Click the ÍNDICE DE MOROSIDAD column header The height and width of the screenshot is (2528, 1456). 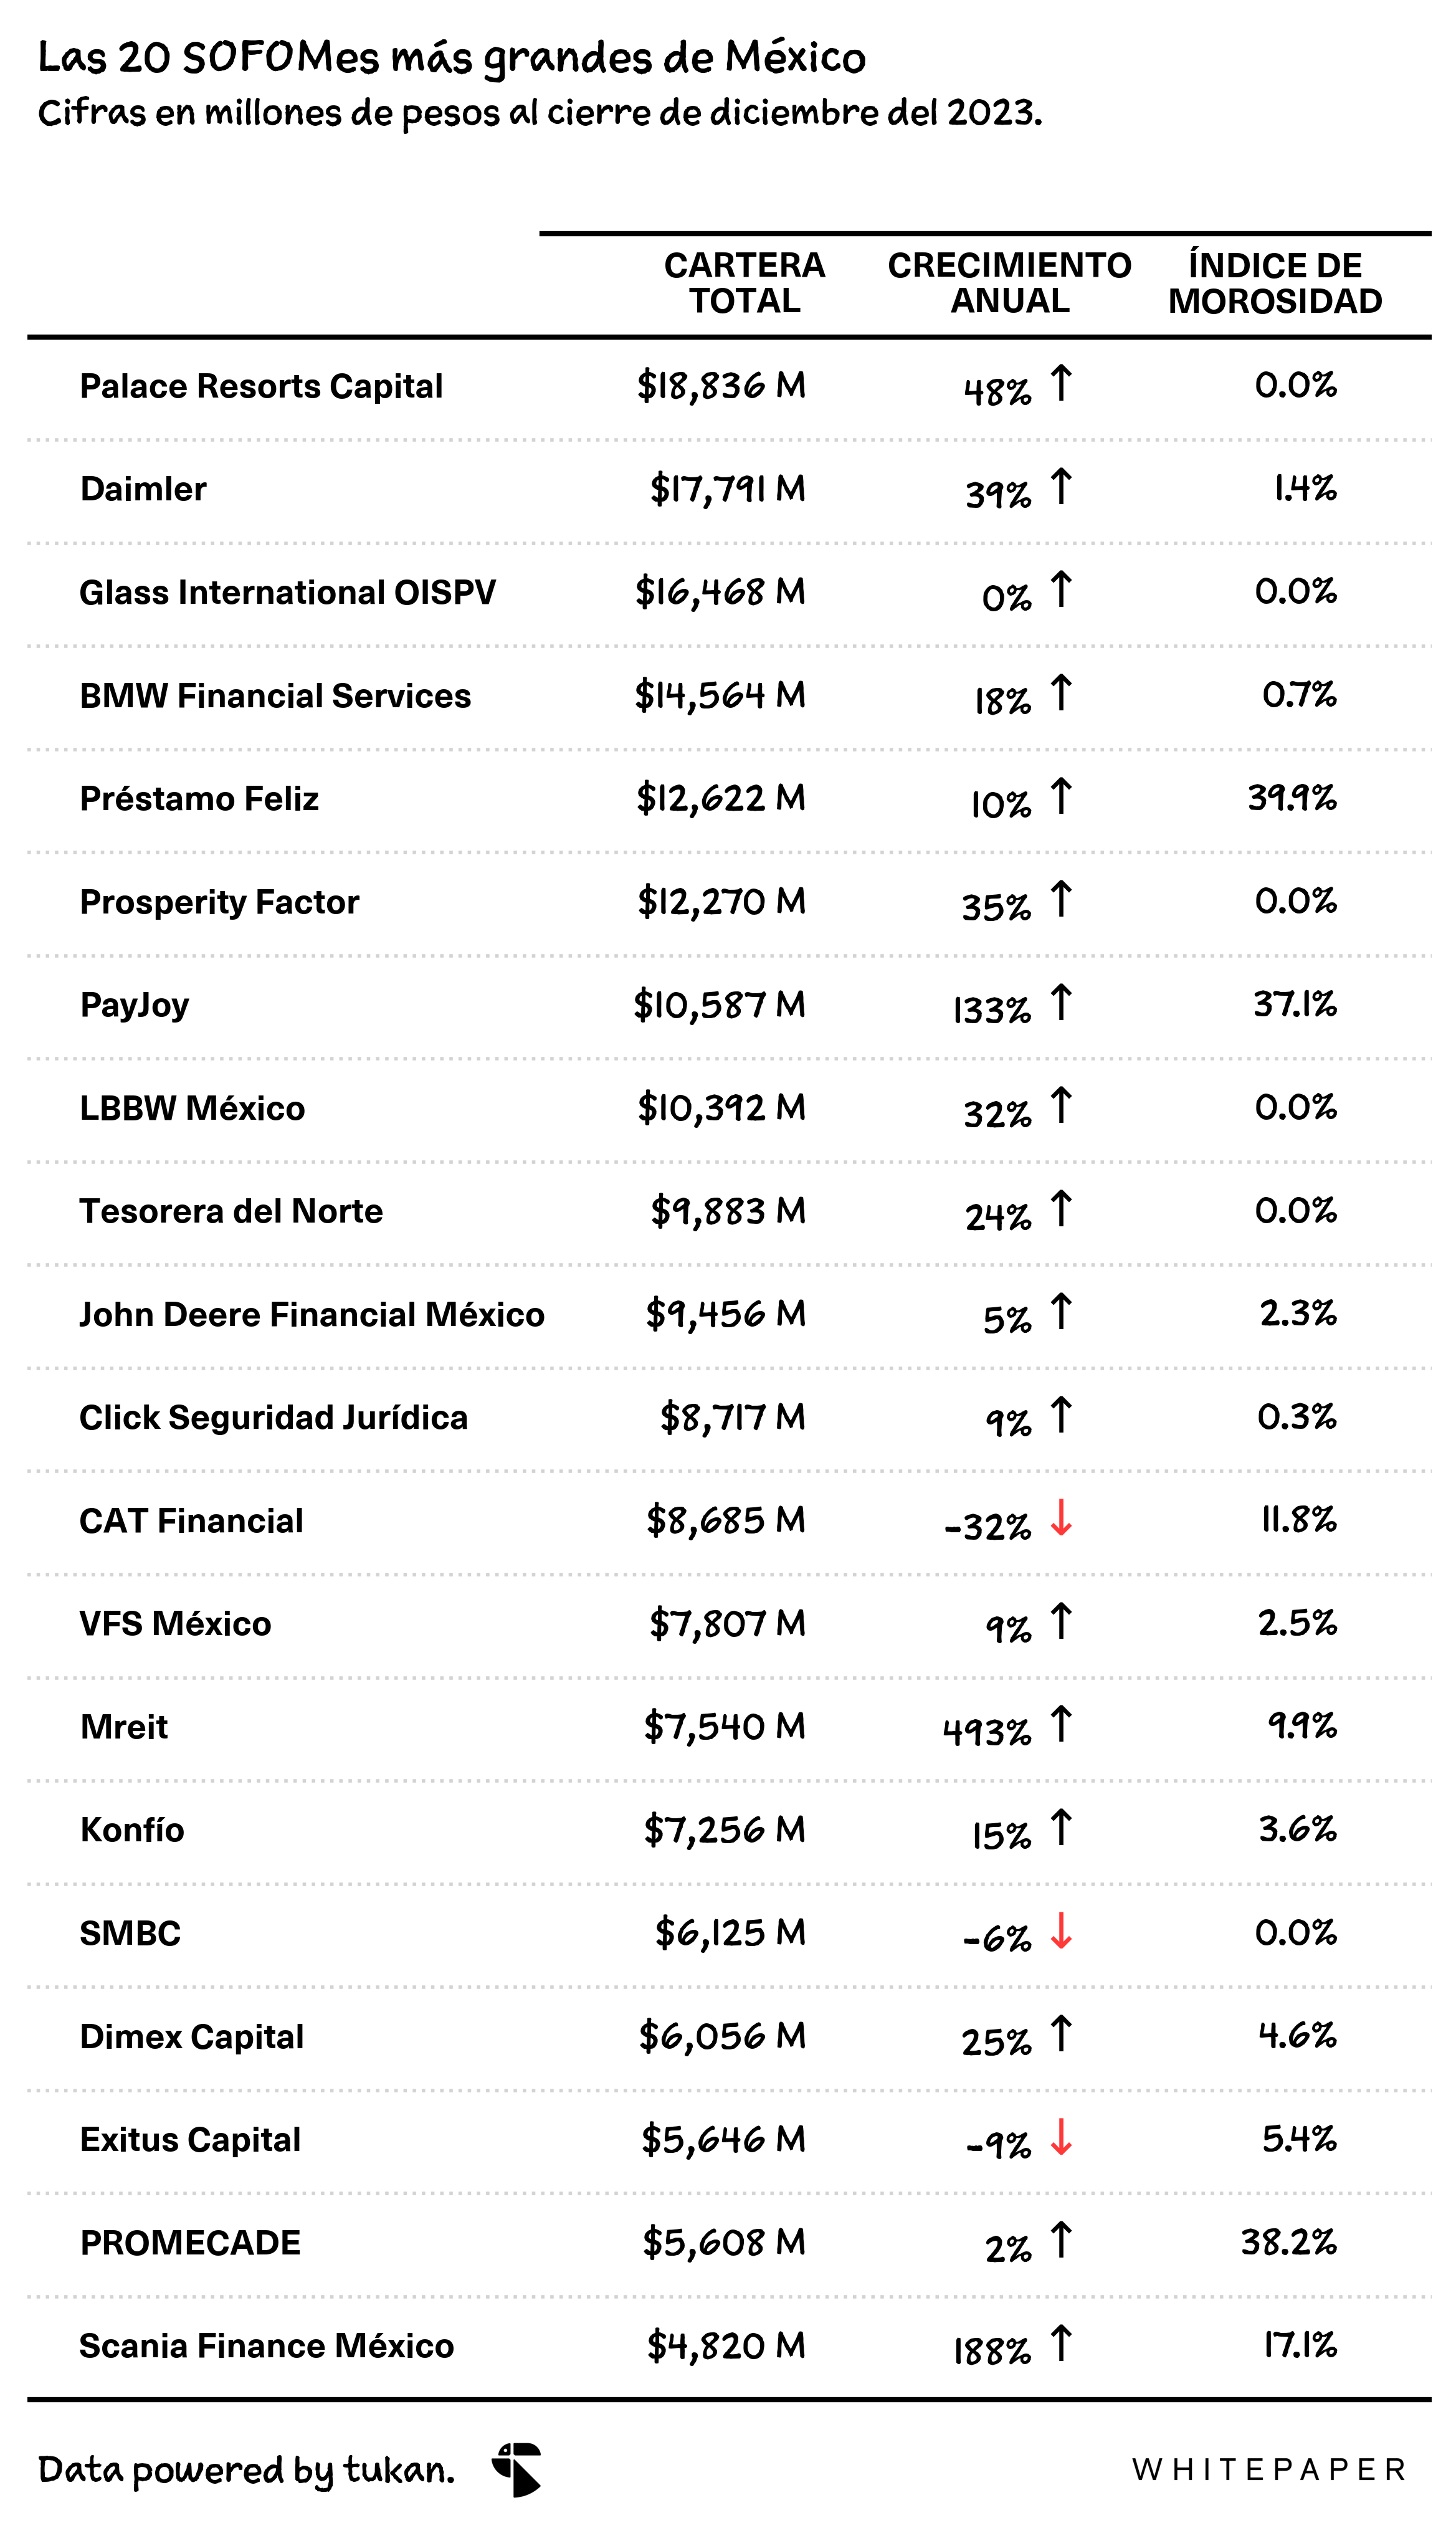[1275, 283]
